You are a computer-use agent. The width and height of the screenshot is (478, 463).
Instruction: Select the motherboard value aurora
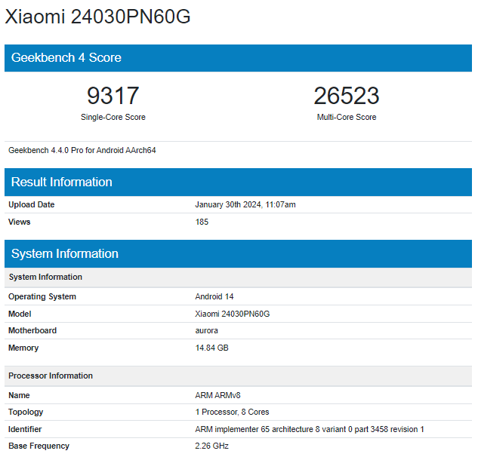206,331
